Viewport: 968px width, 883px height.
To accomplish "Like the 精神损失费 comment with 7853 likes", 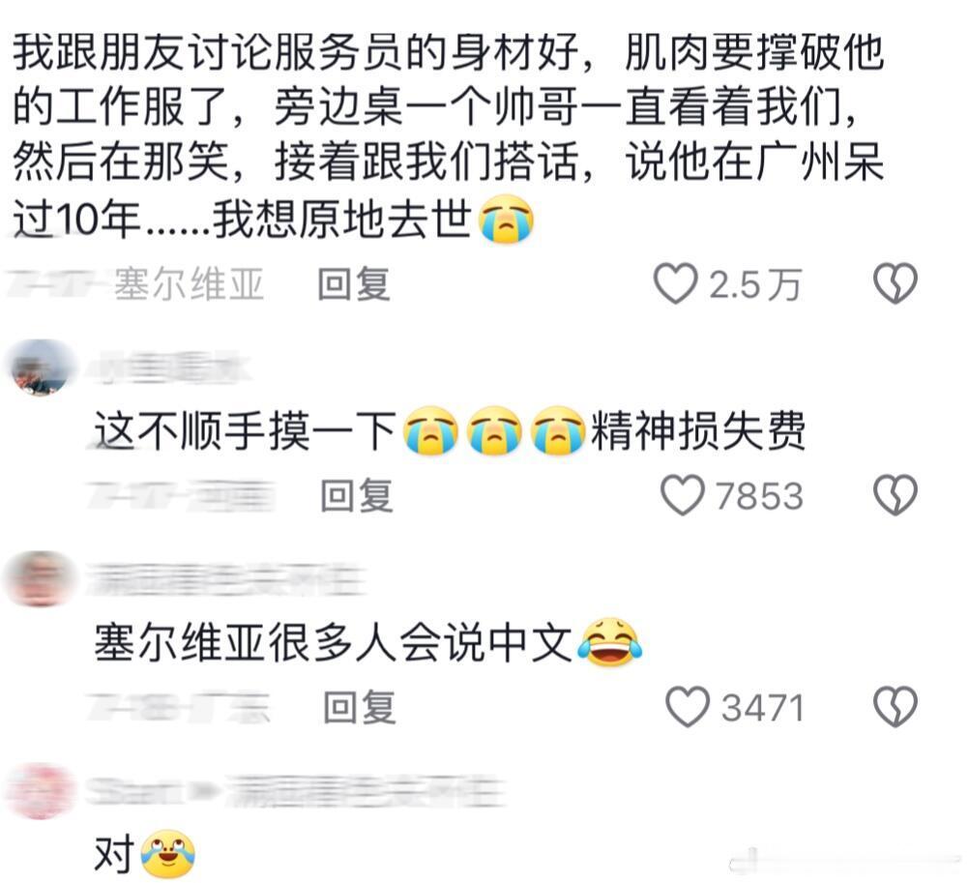I will [683, 494].
